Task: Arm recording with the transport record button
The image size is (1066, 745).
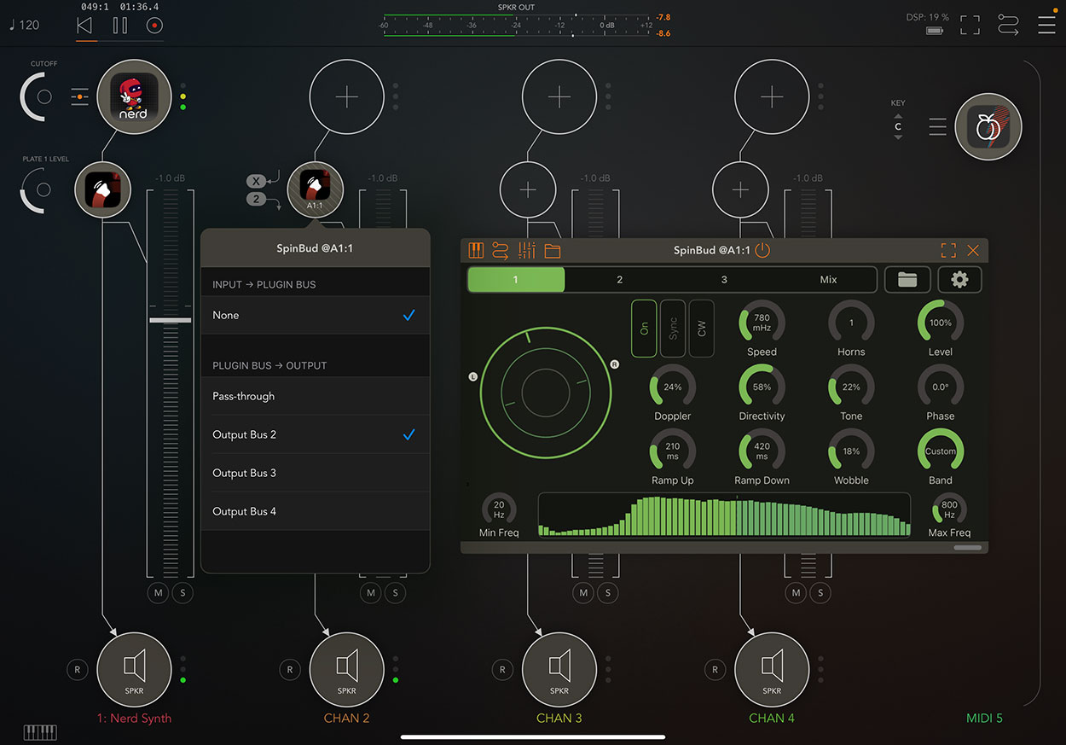Action: 154,25
